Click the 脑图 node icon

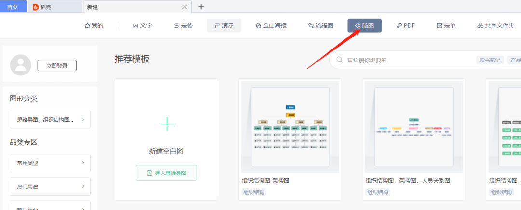coord(357,25)
